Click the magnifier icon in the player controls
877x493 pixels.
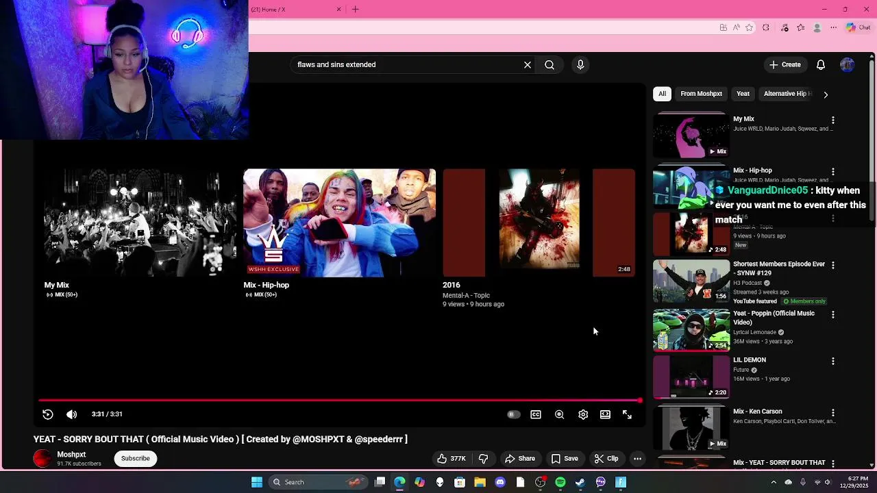point(559,414)
